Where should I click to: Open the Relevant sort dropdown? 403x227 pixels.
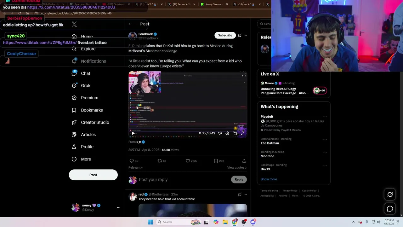pos(136,168)
